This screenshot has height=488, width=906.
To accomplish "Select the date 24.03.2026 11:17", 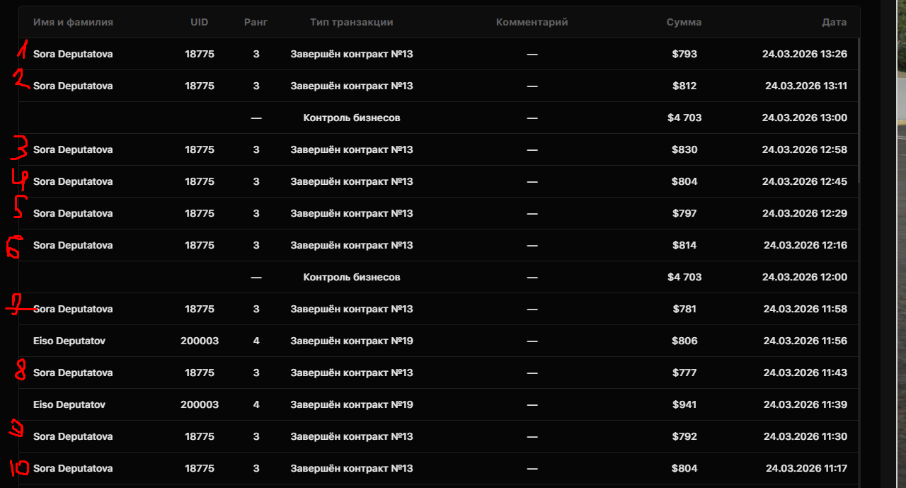I will pyautogui.click(x=806, y=468).
